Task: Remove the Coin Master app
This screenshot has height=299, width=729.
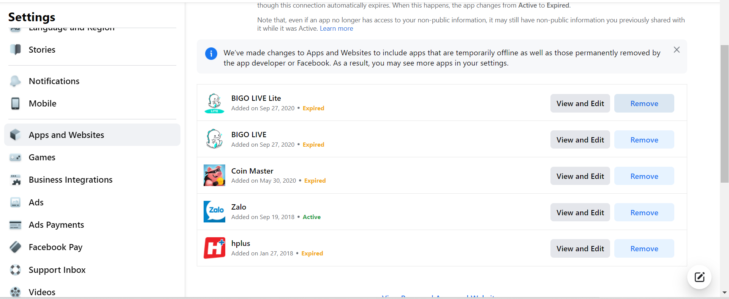Action: coord(644,176)
